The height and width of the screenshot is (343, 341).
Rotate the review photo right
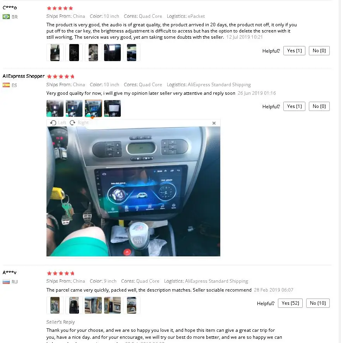(79, 123)
